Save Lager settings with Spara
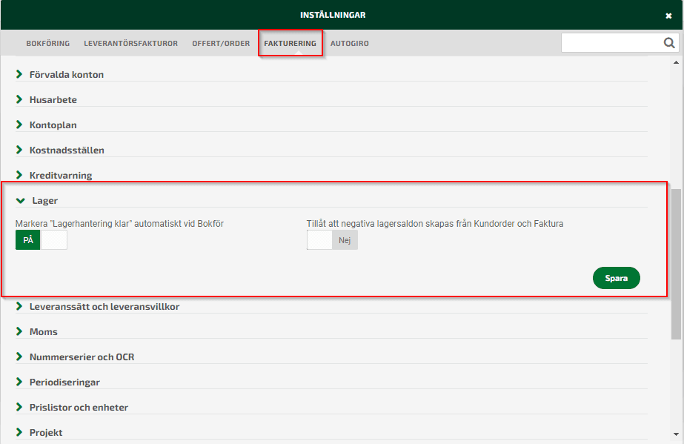Image resolution: width=684 pixels, height=444 pixels. click(616, 278)
